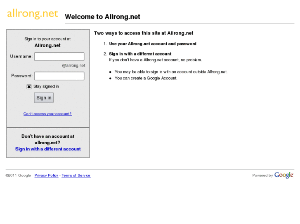
Task: Click the Google logo in the footer
Action: click(x=284, y=175)
